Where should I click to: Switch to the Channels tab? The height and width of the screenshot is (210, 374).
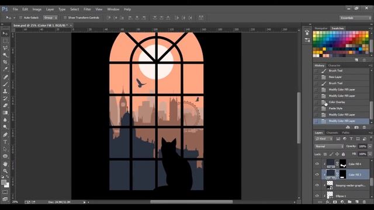coord(333,132)
